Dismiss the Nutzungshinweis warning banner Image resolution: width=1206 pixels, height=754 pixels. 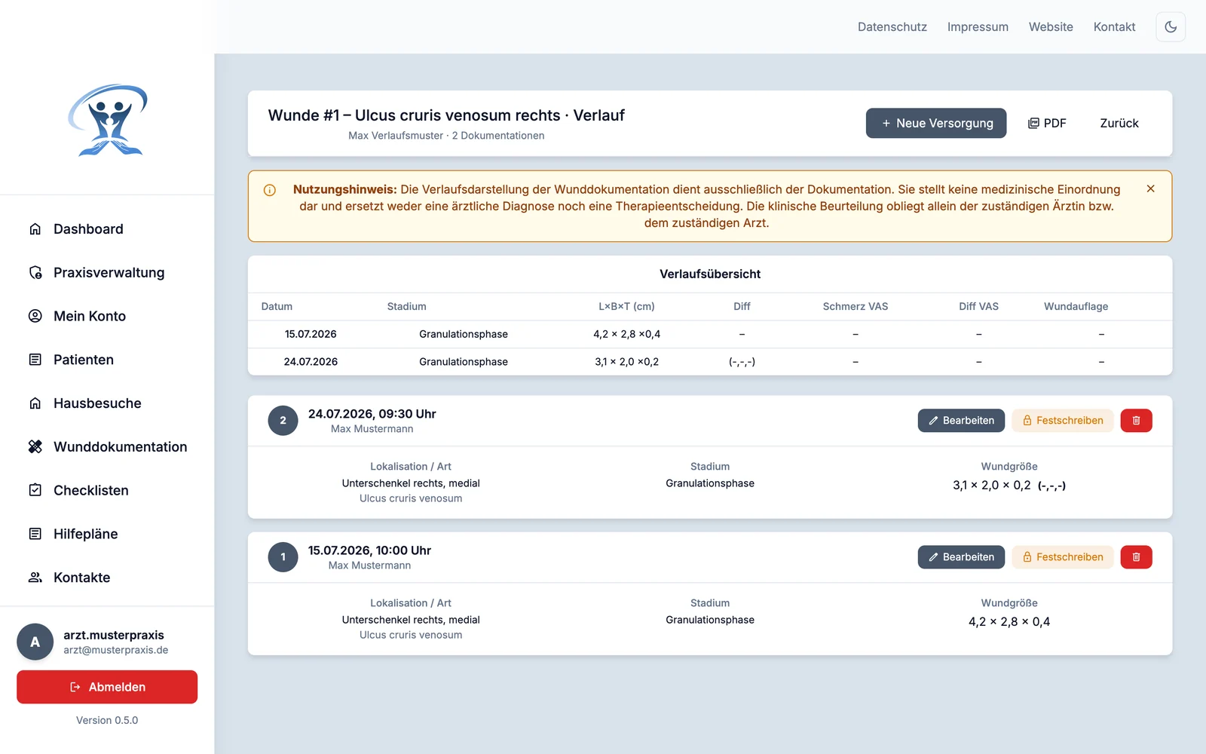1150,188
